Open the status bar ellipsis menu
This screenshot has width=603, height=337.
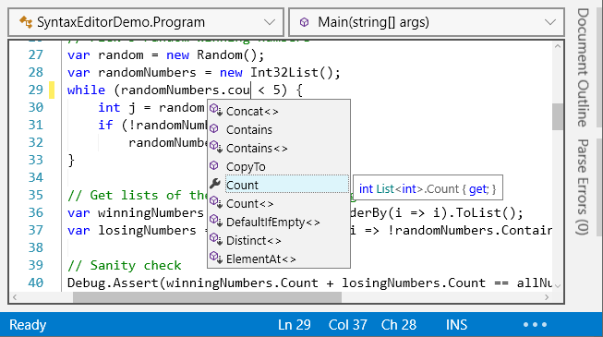pos(535,325)
